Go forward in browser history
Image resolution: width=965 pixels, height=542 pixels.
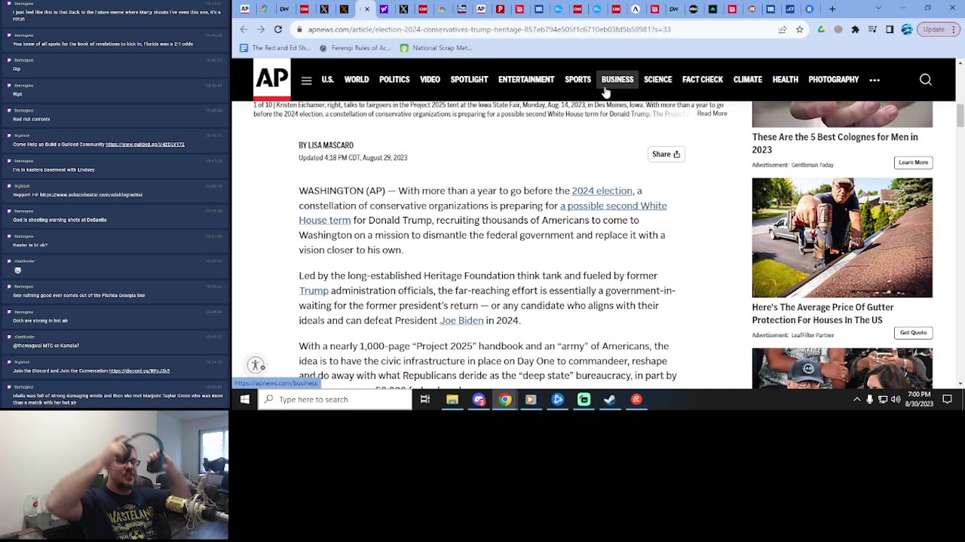[x=261, y=29]
